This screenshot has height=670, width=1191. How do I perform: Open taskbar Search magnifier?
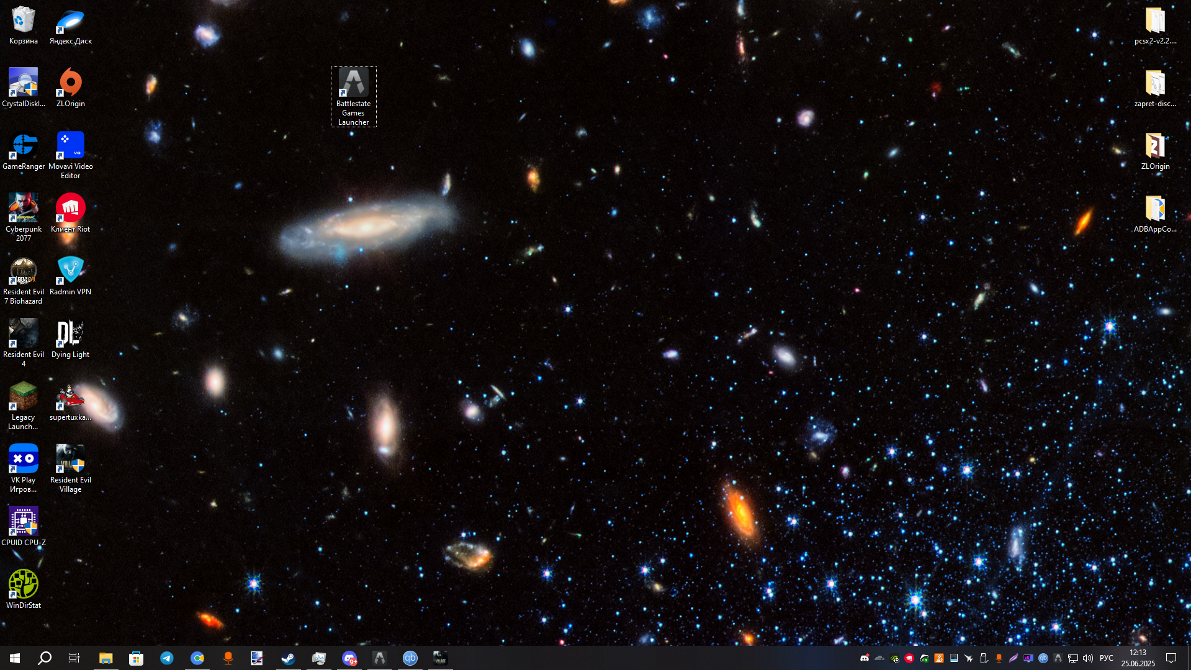pos(45,658)
